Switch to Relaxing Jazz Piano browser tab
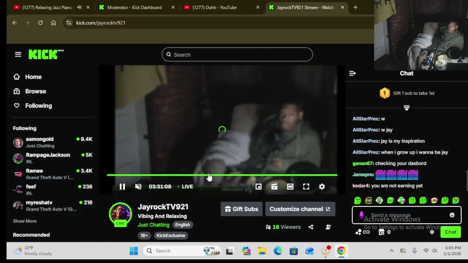The width and height of the screenshot is (468, 263). (x=48, y=7)
